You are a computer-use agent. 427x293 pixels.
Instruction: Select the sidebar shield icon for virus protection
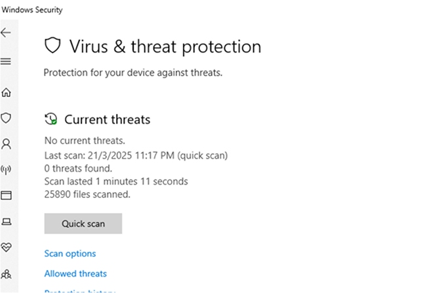click(x=7, y=118)
